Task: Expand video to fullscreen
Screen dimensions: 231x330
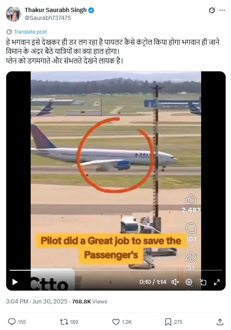Action: click(217, 282)
